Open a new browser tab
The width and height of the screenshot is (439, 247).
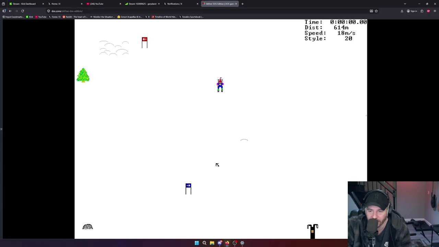tap(242, 4)
